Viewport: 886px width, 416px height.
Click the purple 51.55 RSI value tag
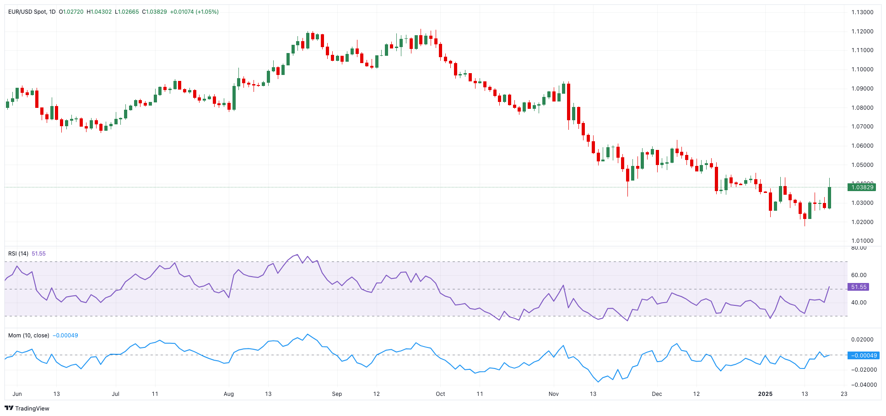(858, 287)
